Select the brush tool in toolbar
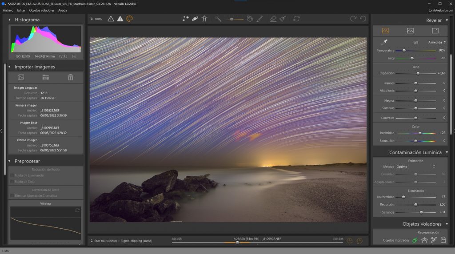Screen dimensions: 455x254 (x=260, y=19)
